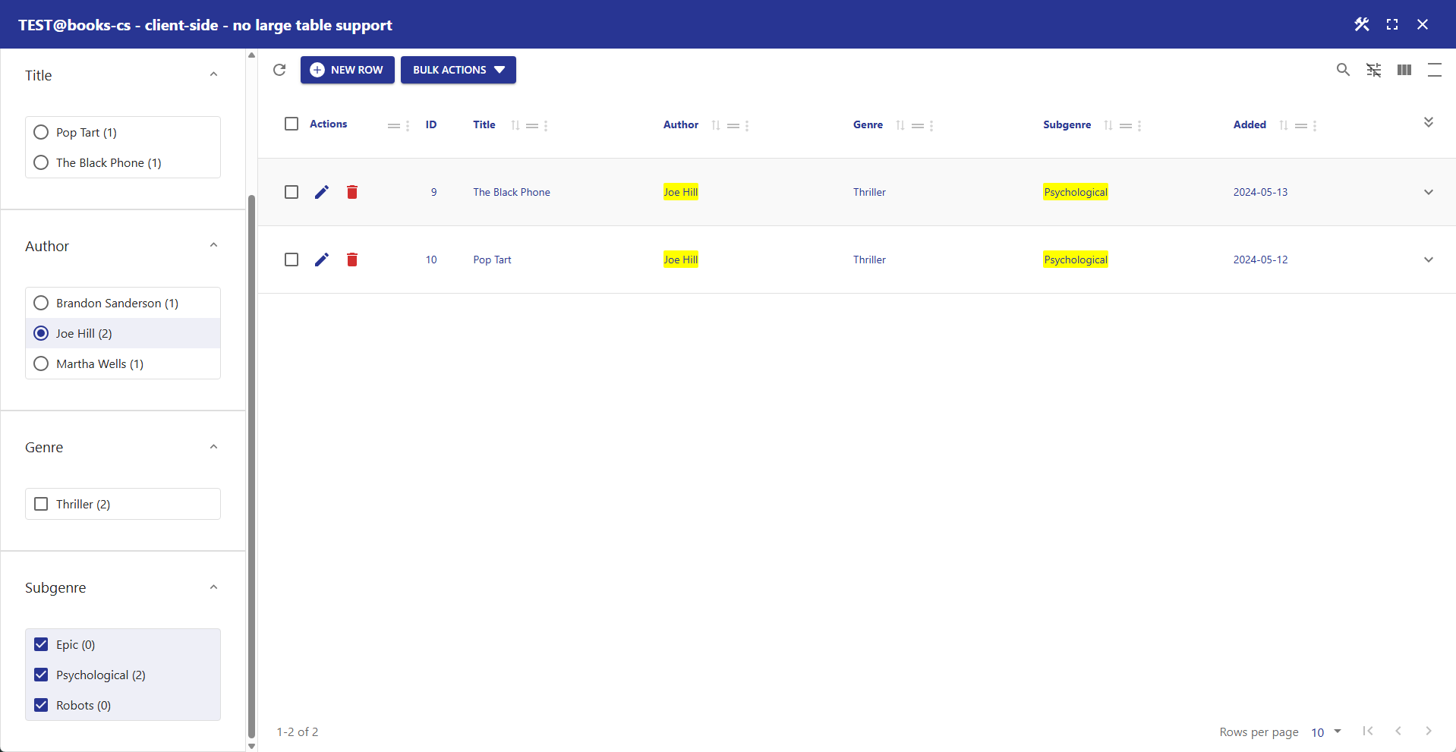
Task: Click The Black Phone title cell
Action: 512,192
